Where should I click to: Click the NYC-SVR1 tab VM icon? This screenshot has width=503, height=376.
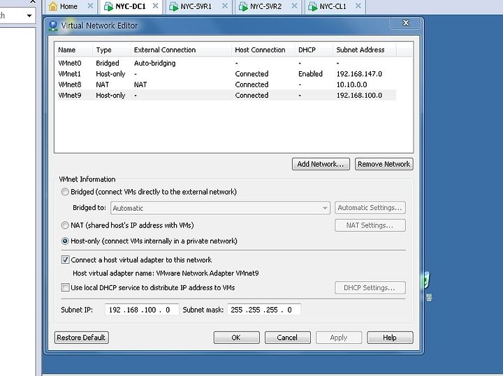173,6
